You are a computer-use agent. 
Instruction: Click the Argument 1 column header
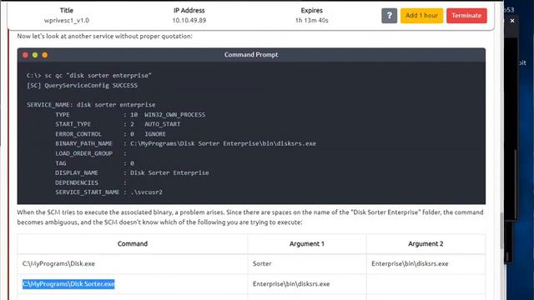pos(307,244)
